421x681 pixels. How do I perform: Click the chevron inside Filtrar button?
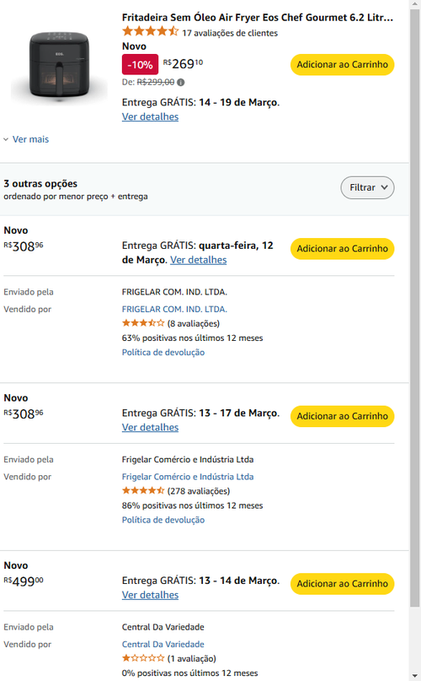384,187
